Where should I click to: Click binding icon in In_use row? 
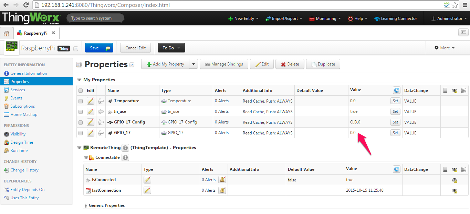[x=101, y=111]
